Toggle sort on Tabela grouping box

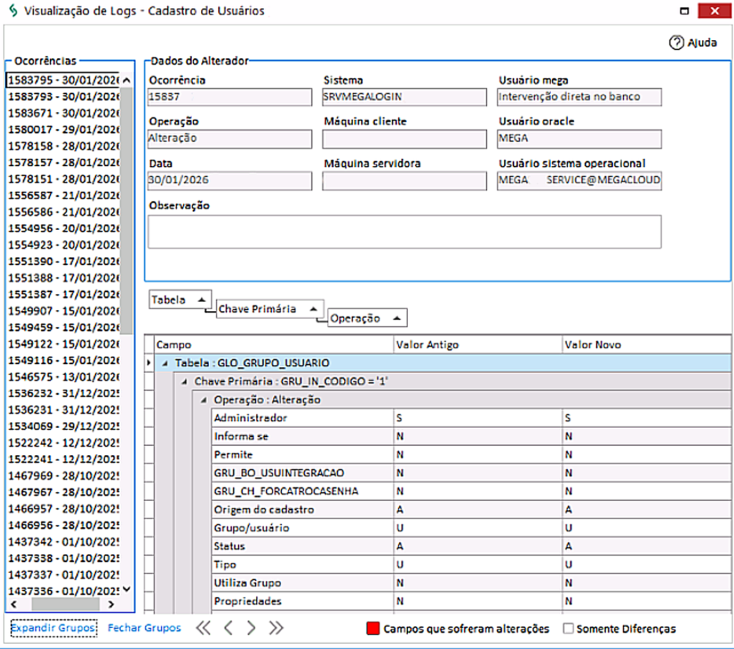coord(180,300)
